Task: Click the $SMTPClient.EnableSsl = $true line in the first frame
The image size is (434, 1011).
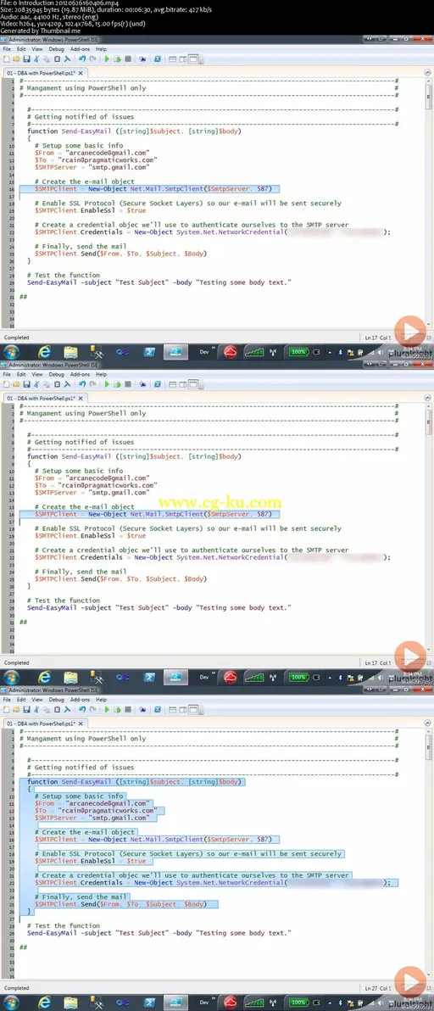Action: [x=90, y=210]
